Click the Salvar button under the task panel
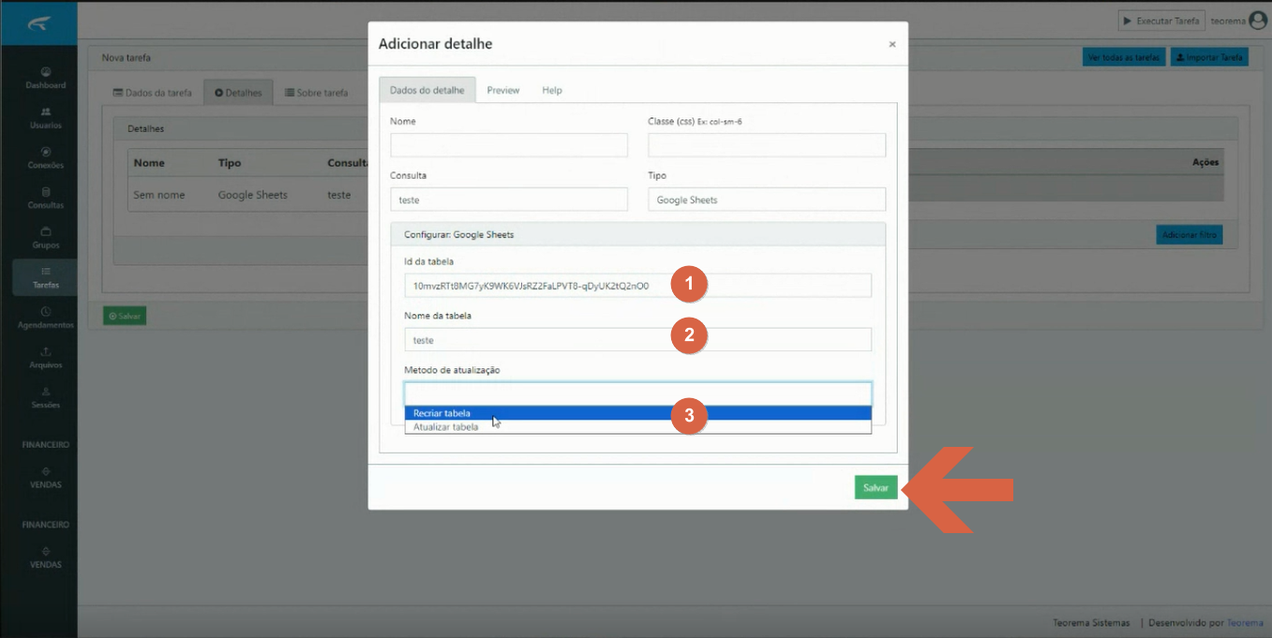Viewport: 1272px width, 638px height. (125, 317)
